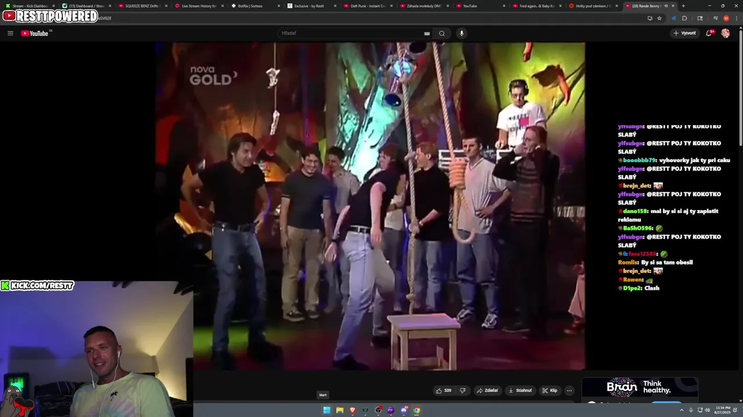The width and height of the screenshot is (743, 417).
Task: Switch to Fred again.. & Baby Keem tab
Action: click(536, 6)
